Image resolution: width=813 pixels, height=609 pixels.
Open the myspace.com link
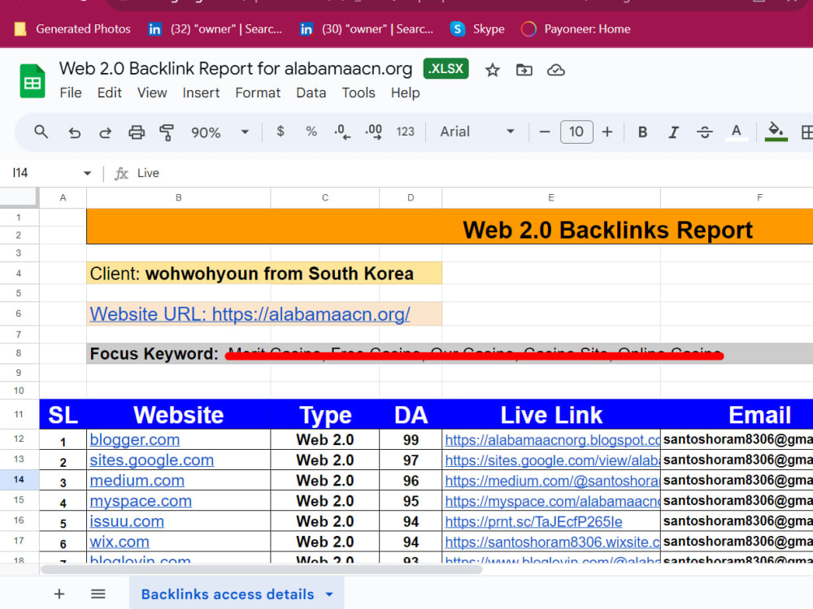click(x=141, y=501)
